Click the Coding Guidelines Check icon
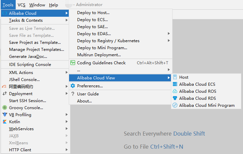This screenshot has width=243, height=154. [x=73, y=63]
